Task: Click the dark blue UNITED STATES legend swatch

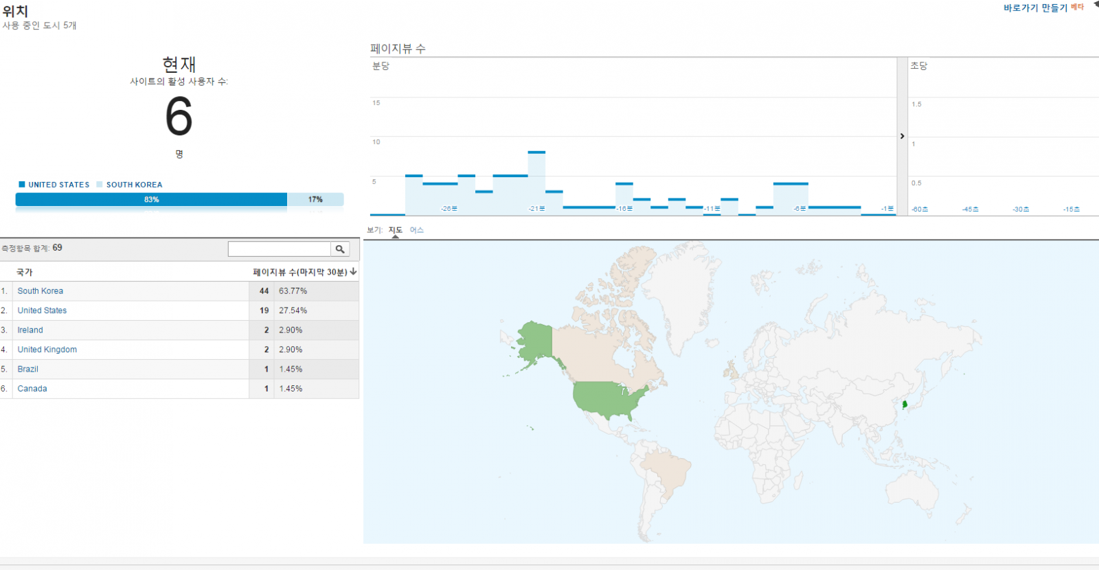Action: point(22,184)
